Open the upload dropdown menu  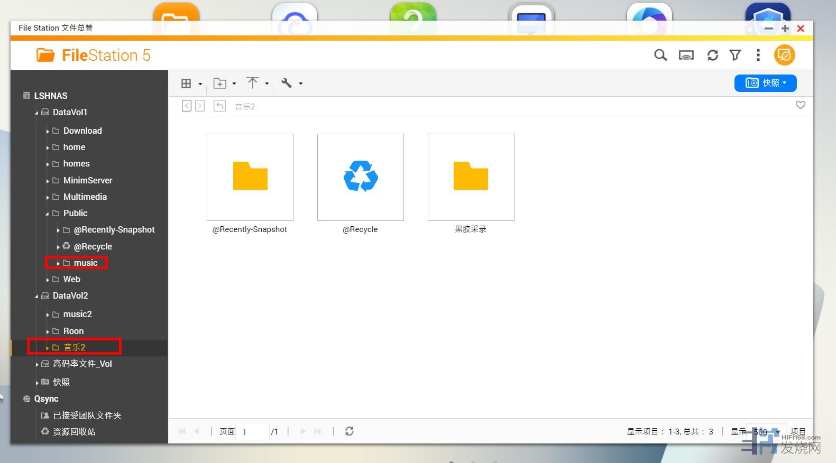(x=258, y=84)
